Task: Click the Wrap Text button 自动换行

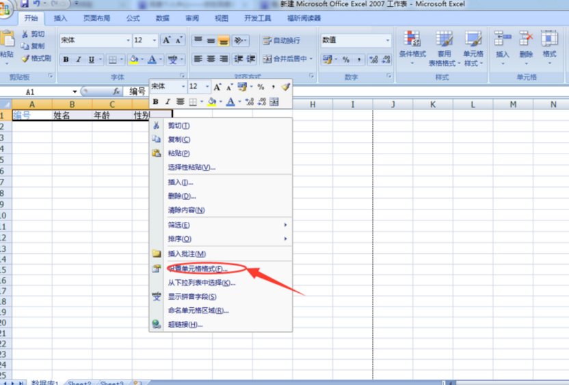Action: coord(282,40)
